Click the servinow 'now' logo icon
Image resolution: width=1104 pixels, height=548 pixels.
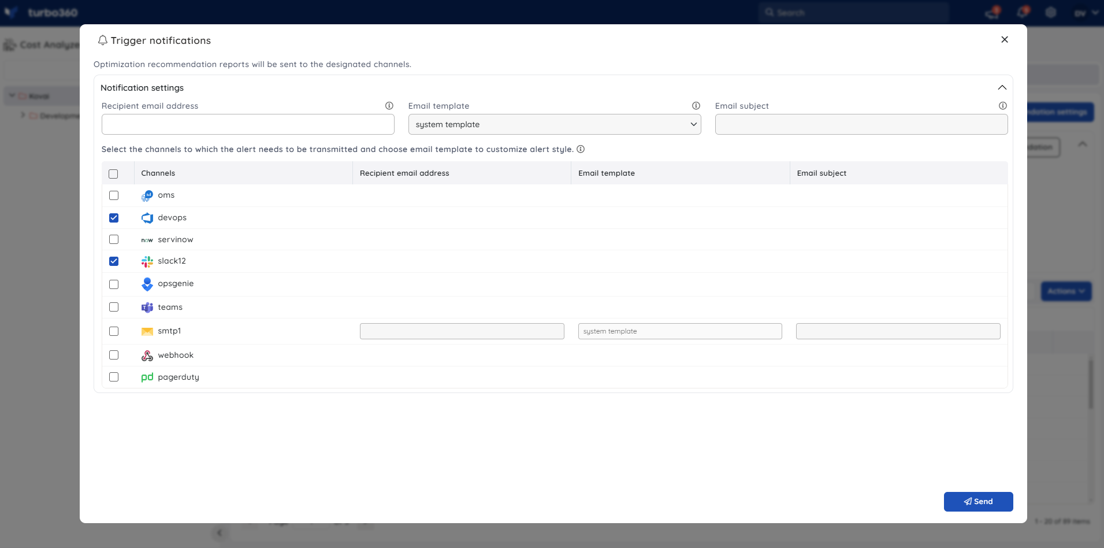click(147, 240)
